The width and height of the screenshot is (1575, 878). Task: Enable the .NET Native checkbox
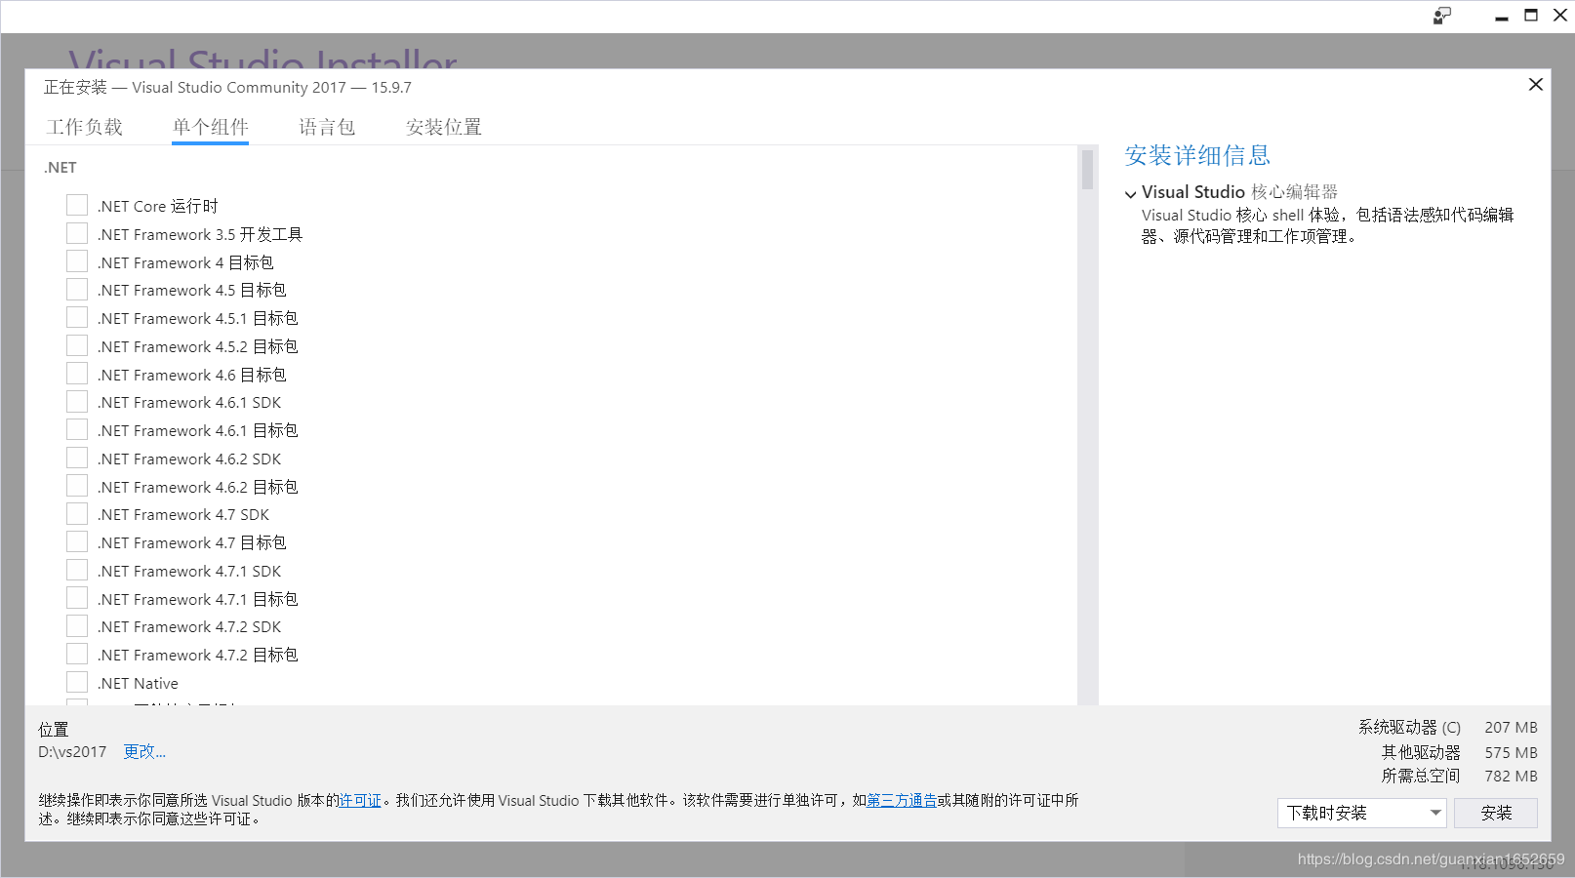77,682
